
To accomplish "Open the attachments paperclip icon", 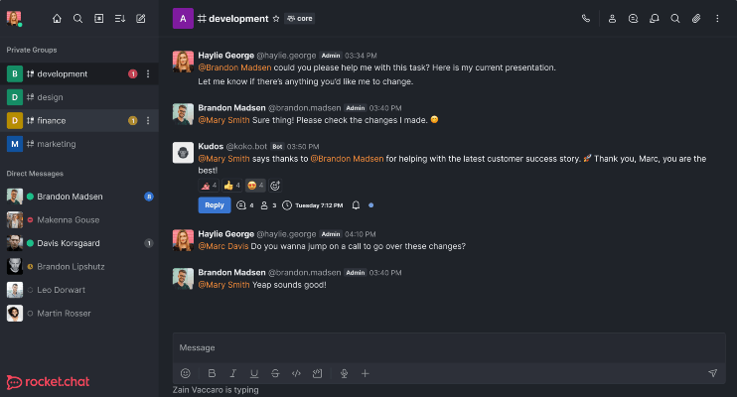I will 696,19.
